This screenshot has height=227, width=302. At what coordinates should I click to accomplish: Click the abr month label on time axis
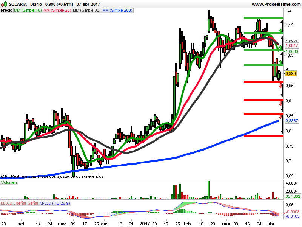tap(271, 224)
